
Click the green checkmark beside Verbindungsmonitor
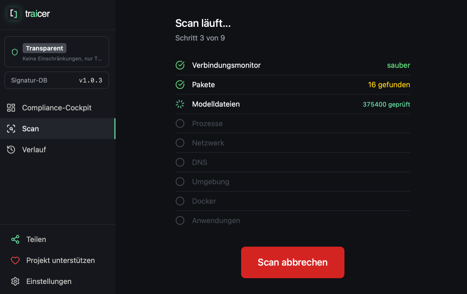tap(180, 65)
